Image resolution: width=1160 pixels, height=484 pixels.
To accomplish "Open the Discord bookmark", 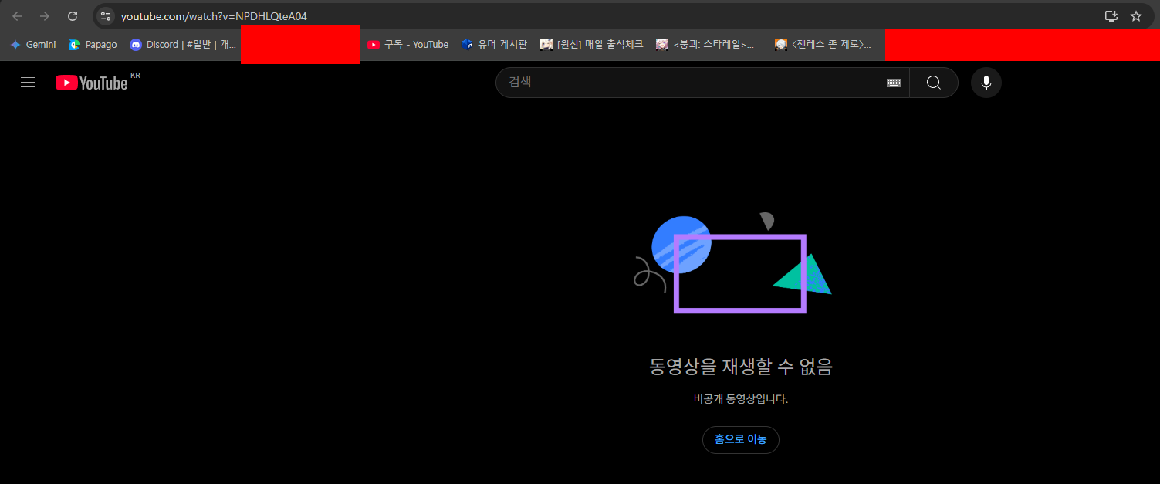I will [183, 45].
